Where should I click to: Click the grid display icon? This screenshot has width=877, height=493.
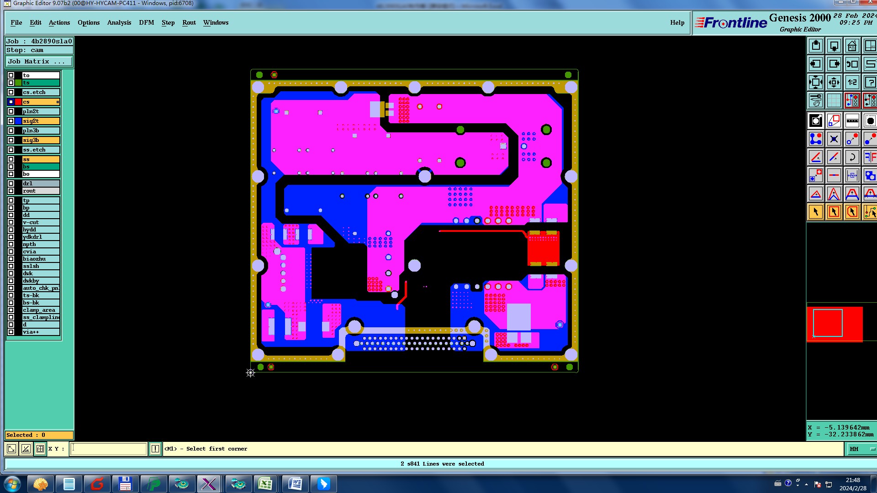pos(834,100)
